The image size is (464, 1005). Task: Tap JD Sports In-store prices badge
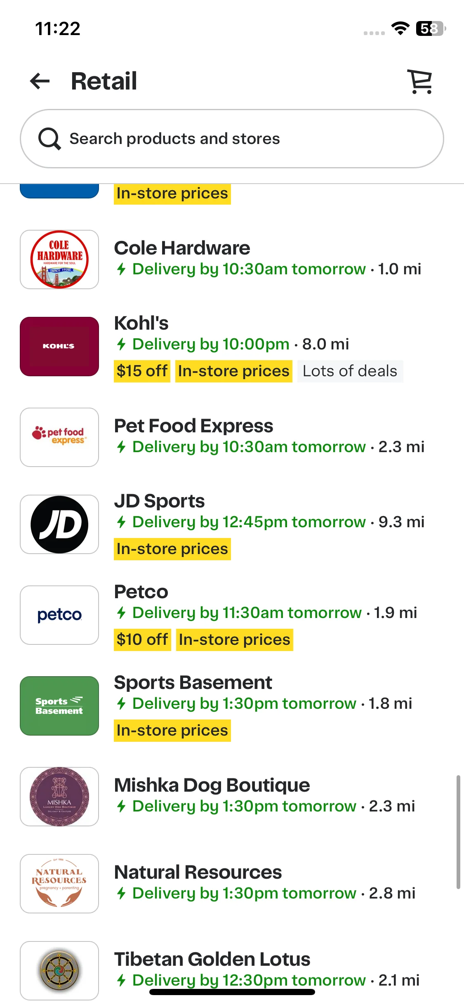pos(172,549)
